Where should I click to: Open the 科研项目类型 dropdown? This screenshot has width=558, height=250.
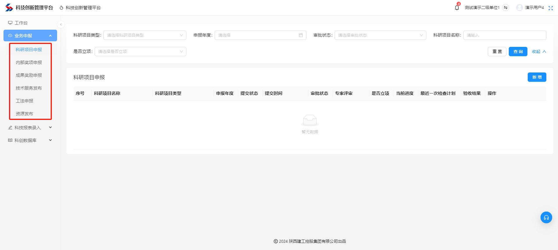pyautogui.click(x=145, y=35)
